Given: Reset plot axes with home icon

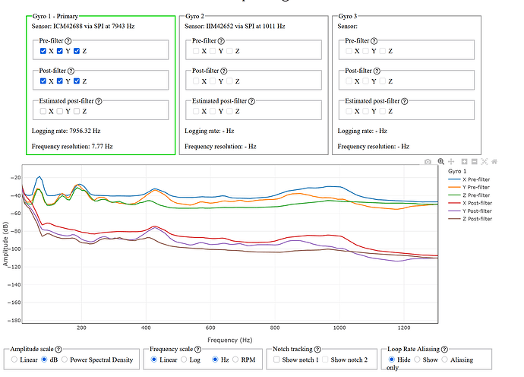Looking at the screenshot, I should tap(494, 162).
